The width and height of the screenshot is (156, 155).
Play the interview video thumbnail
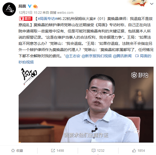click(86, 105)
